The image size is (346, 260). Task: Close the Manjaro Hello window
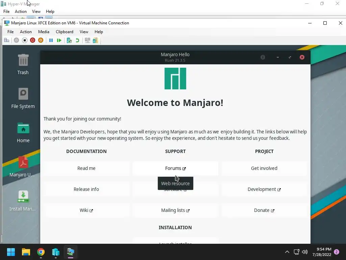pos(302,57)
